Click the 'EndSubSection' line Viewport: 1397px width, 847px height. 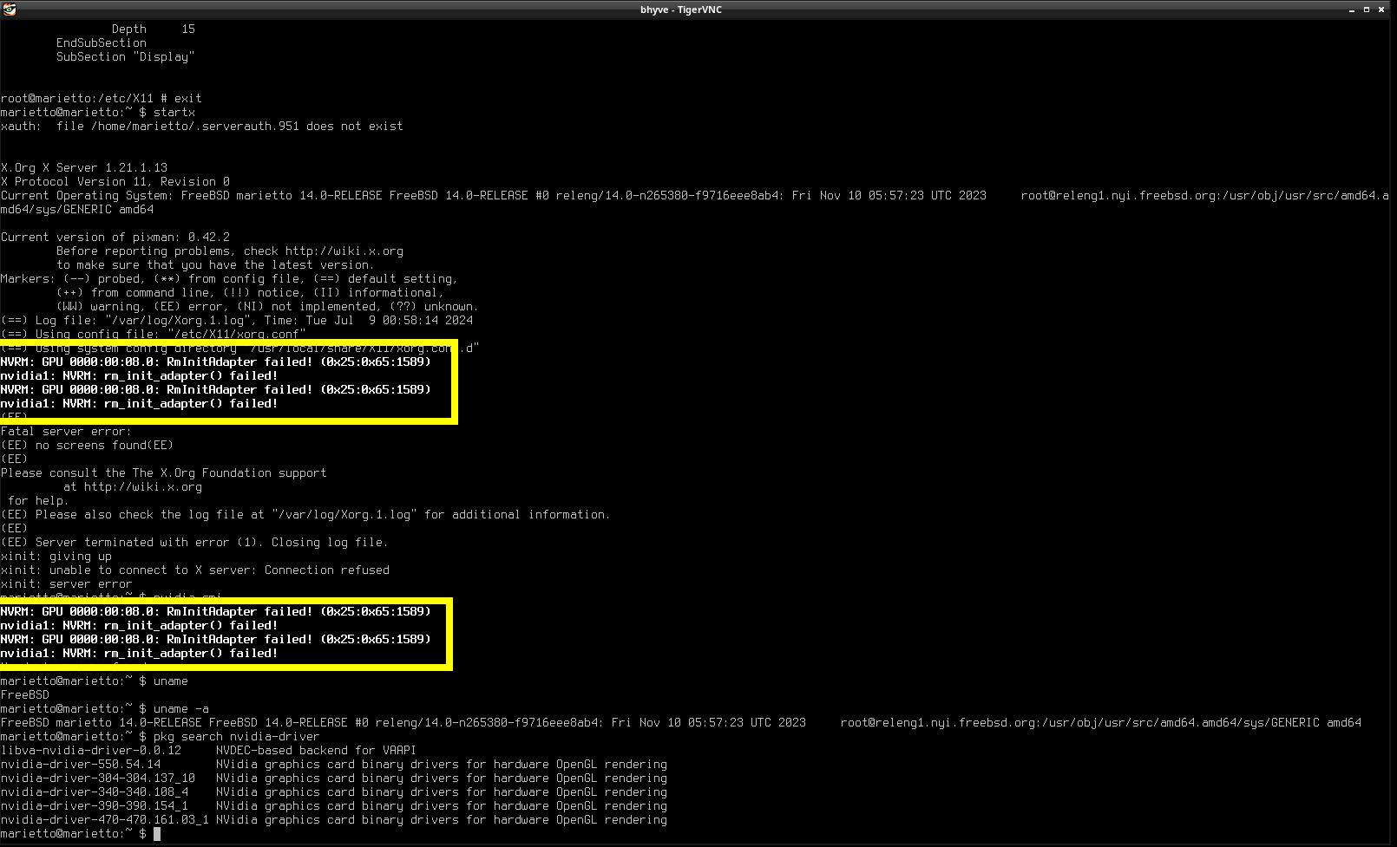102,43
